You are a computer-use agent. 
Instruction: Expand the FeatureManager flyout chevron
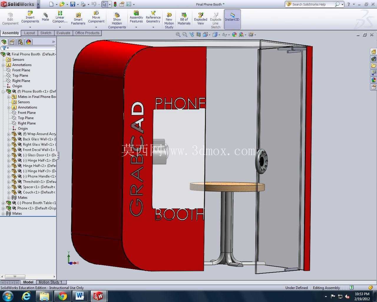(x=53, y=42)
